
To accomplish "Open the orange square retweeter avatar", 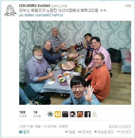I will (58, 114).
